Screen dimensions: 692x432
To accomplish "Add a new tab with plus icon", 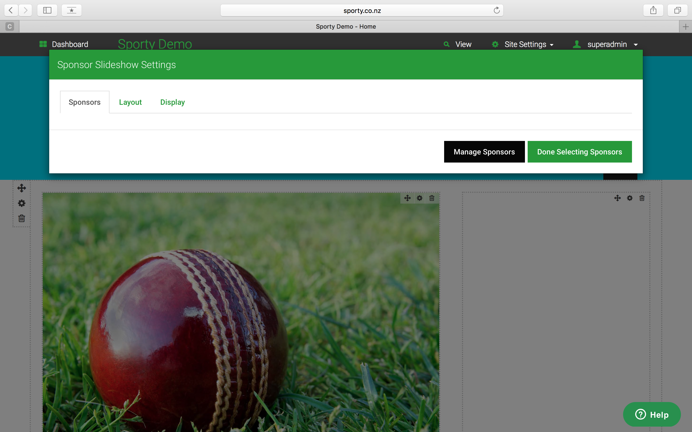I will pyautogui.click(x=686, y=26).
